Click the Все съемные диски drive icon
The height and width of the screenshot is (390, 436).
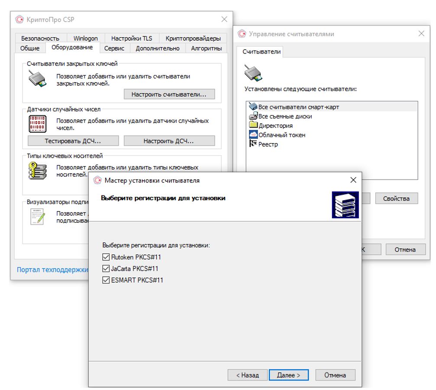click(x=253, y=116)
